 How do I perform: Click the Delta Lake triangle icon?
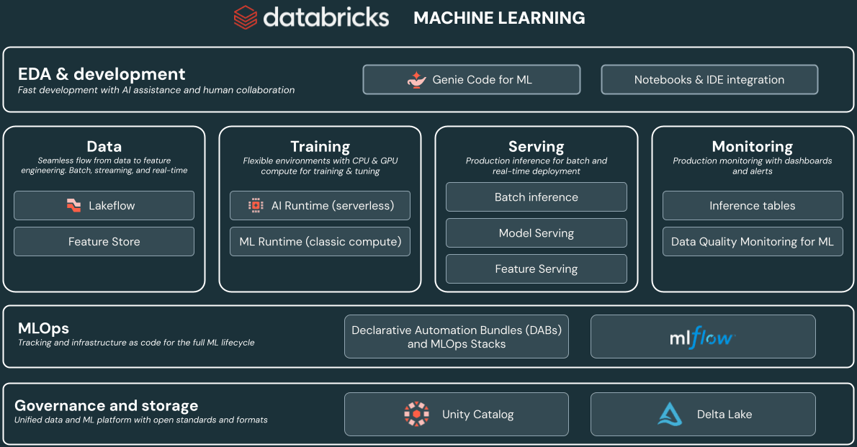click(x=670, y=414)
